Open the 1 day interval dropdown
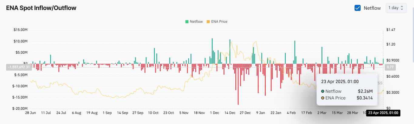414x124 pixels. [x=396, y=8]
